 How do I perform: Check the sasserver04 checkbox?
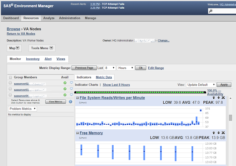coord(10,95)
